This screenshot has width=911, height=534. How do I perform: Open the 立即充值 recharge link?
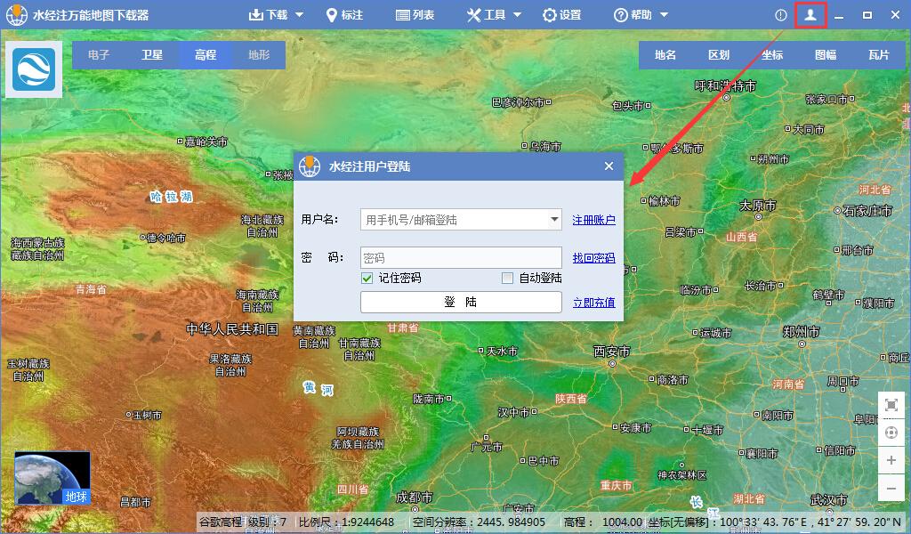[x=593, y=303]
